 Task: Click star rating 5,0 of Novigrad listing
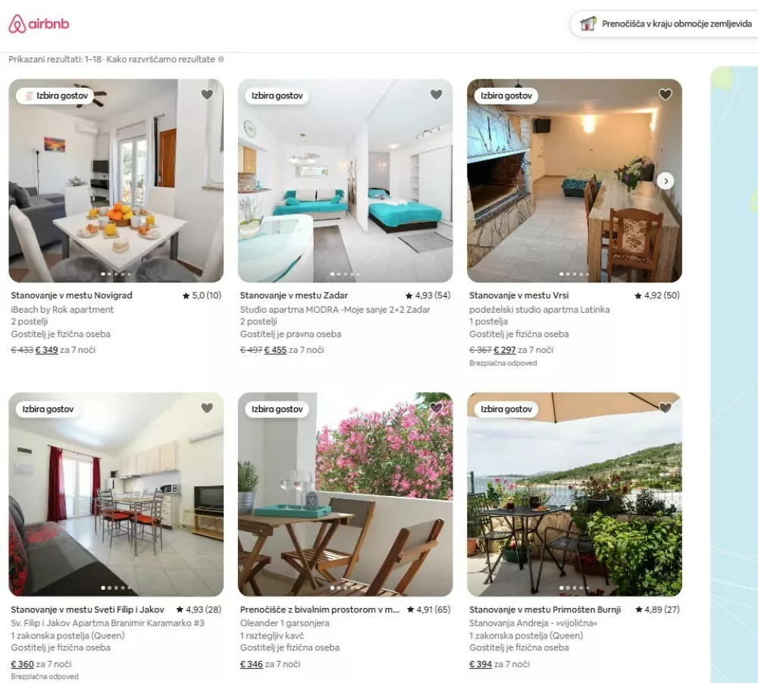[202, 295]
